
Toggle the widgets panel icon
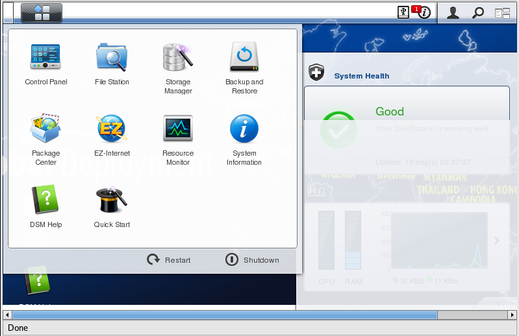click(502, 13)
